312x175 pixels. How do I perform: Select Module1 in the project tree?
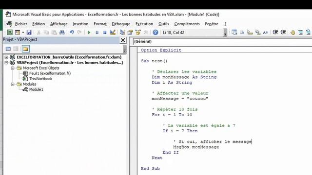point(36,89)
